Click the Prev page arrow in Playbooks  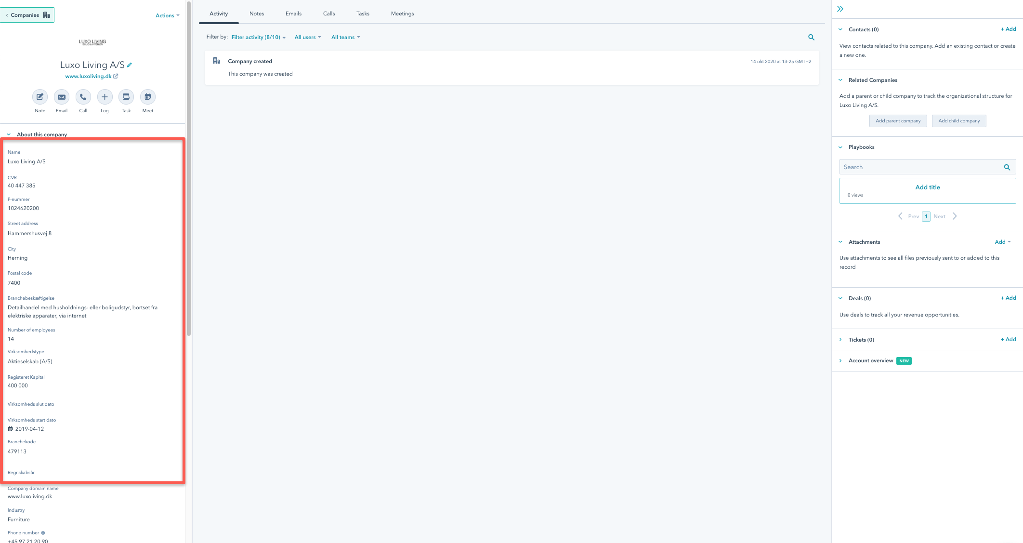(x=900, y=216)
